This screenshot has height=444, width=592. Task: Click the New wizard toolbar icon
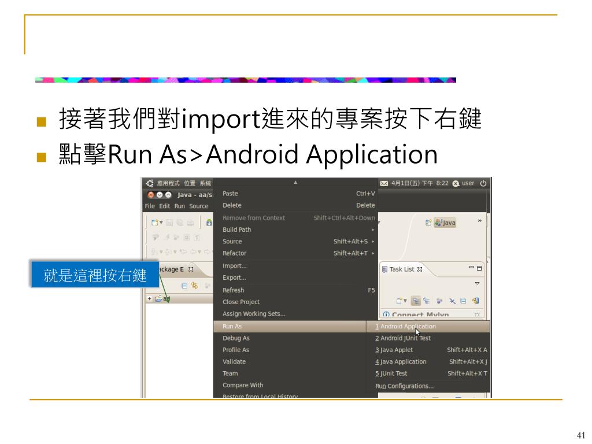[x=154, y=223]
